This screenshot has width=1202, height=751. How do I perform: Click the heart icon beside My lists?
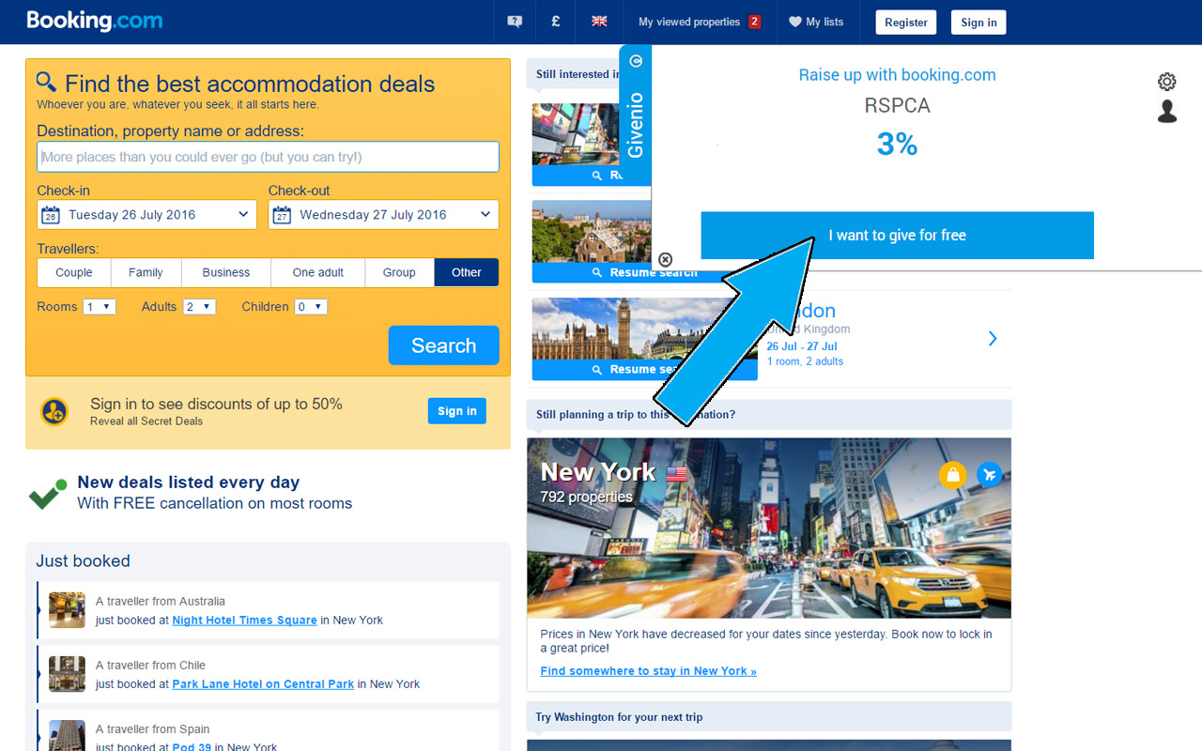pos(794,22)
